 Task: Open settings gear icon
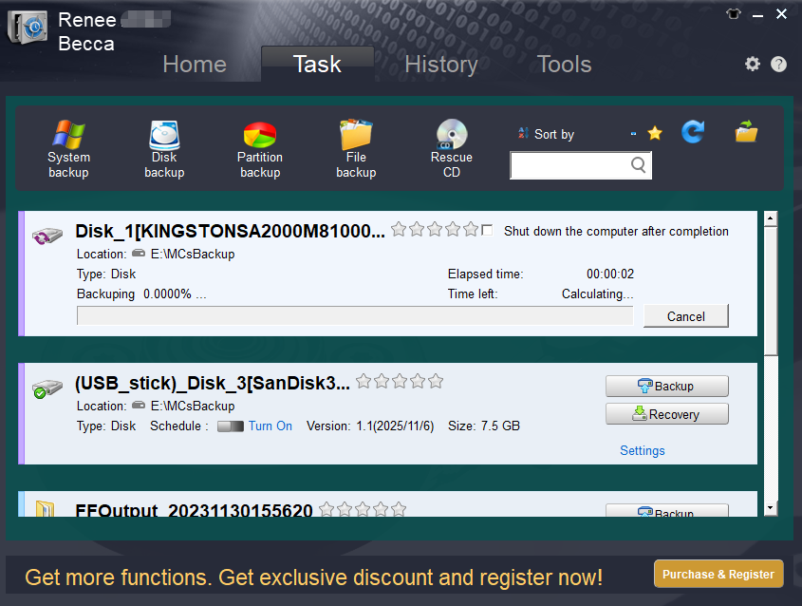[752, 64]
